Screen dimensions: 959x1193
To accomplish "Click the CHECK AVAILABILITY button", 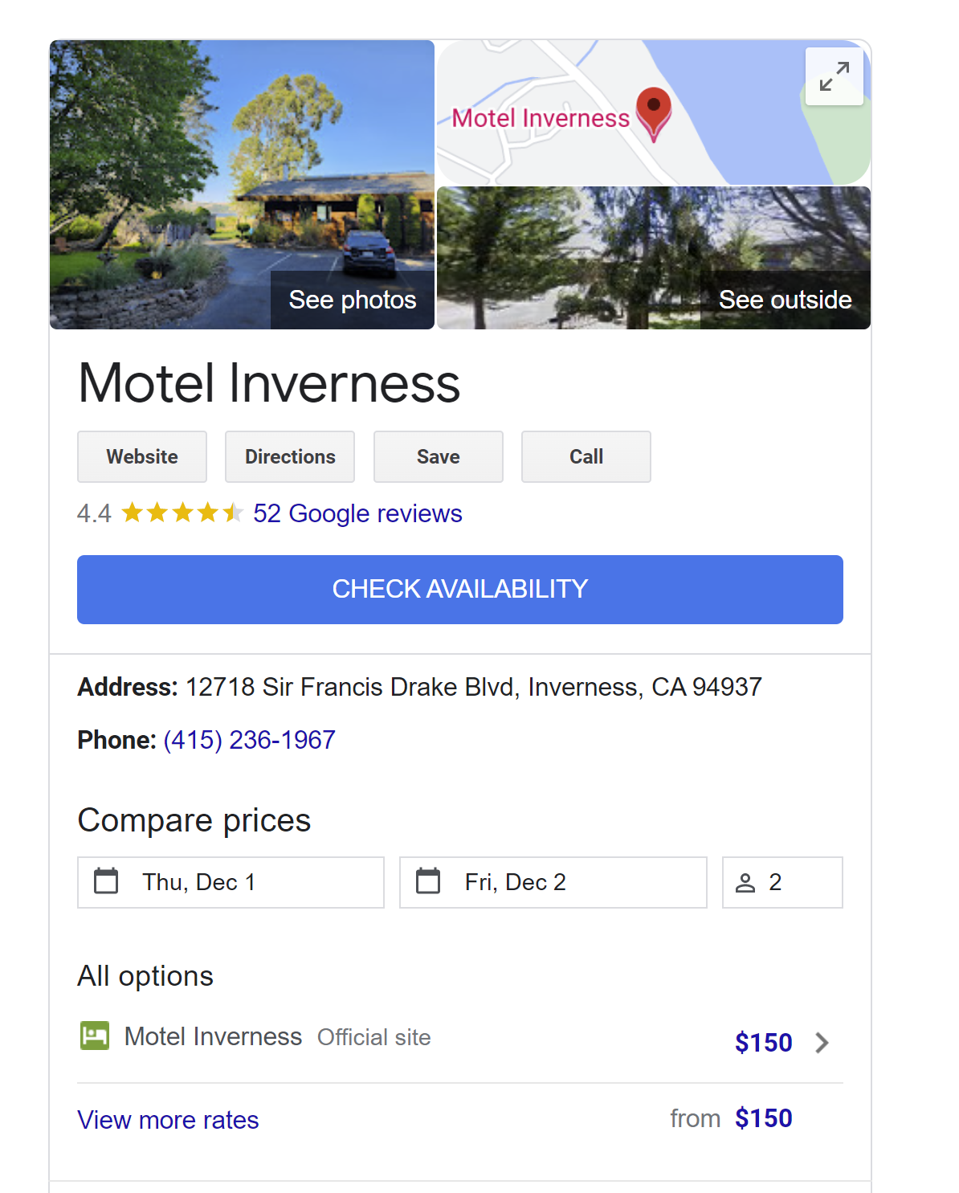I will pyautogui.click(x=459, y=589).
